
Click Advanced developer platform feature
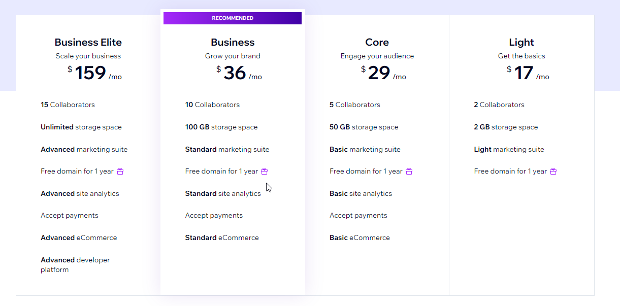[75, 264]
